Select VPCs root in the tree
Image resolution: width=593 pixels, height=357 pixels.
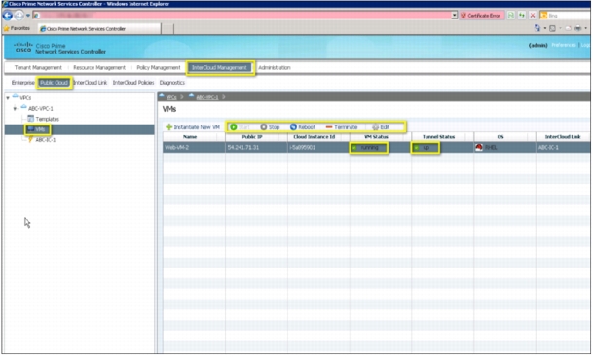tap(25, 98)
